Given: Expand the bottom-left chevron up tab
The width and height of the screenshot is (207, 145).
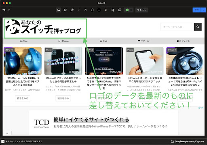Looking at the screenshot, I should [6, 133].
